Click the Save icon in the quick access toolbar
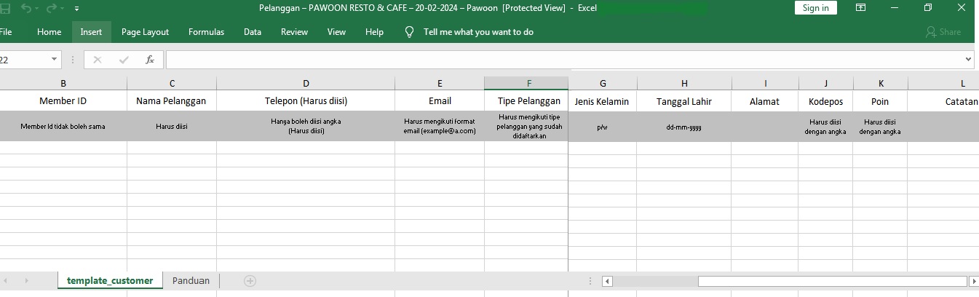The width and height of the screenshot is (979, 297). tap(4, 8)
